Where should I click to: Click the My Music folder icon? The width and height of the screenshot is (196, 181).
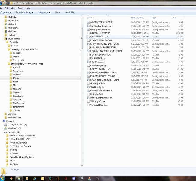(6, 24)
